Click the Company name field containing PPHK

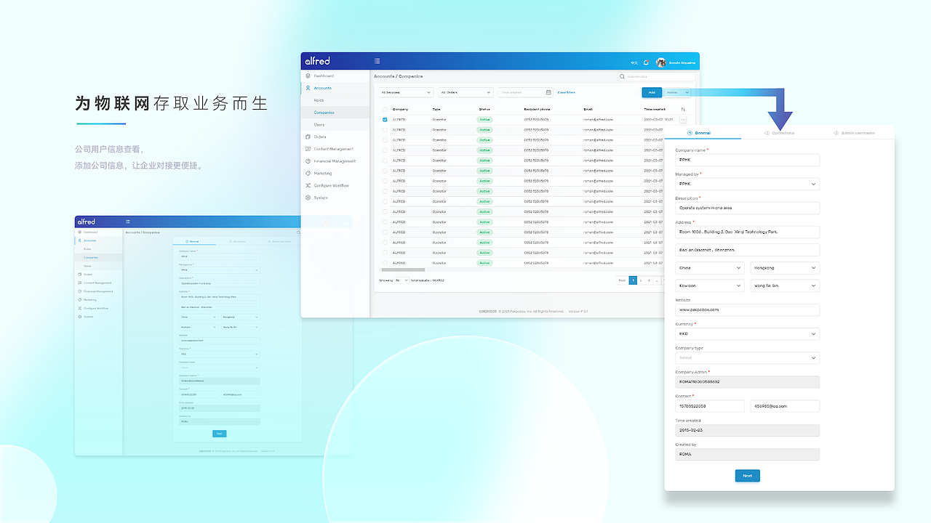click(x=747, y=160)
